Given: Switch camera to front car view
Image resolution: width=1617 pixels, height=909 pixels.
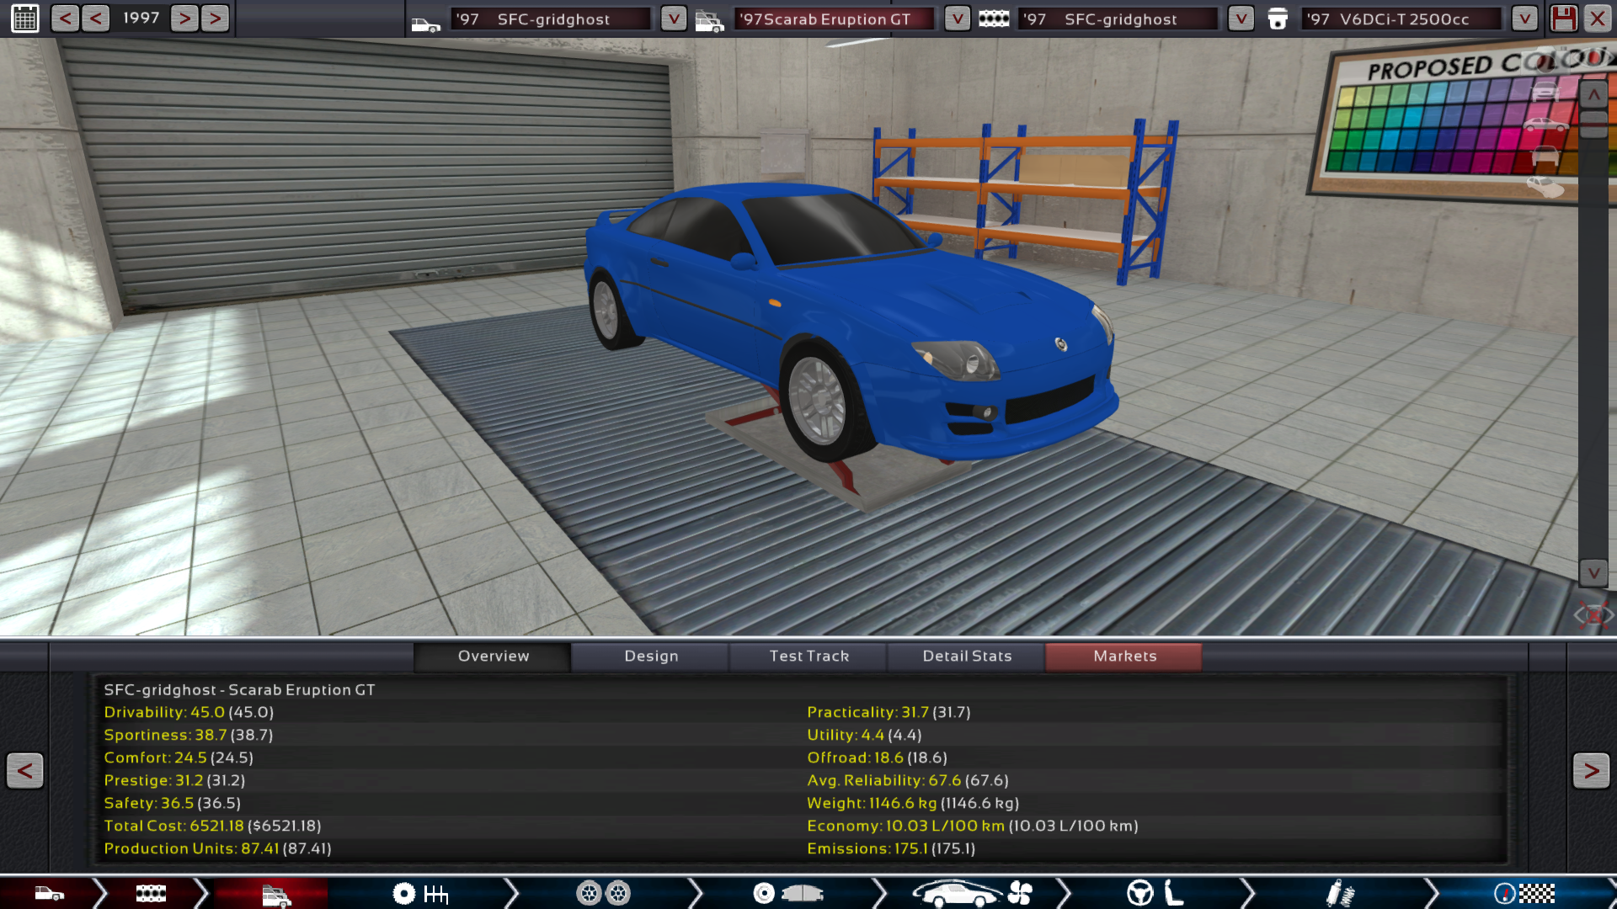Looking at the screenshot, I should pos(1545,92).
